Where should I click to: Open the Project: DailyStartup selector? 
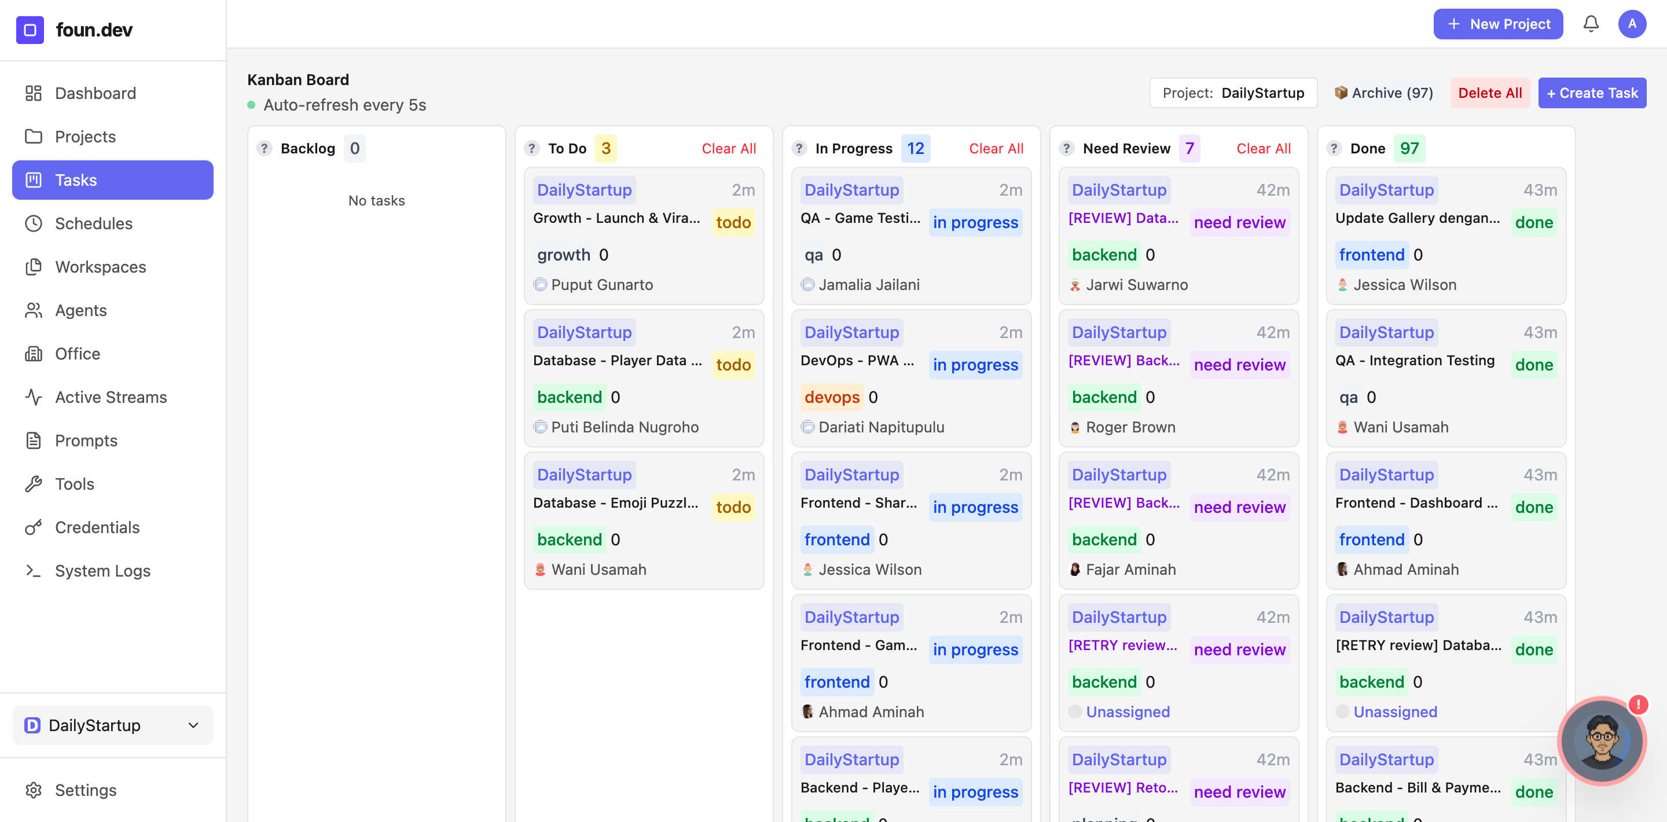(1233, 93)
